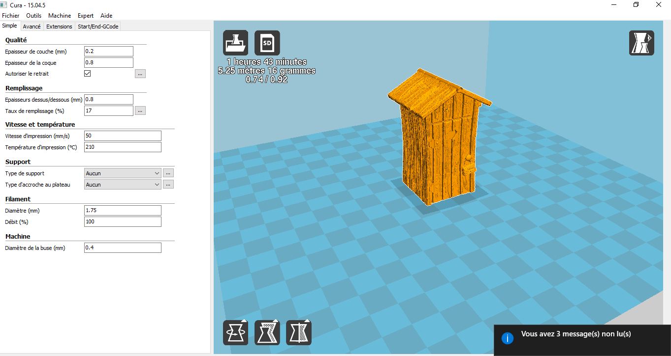
Task: Click the Remplissage section heading
Action: [x=24, y=88]
